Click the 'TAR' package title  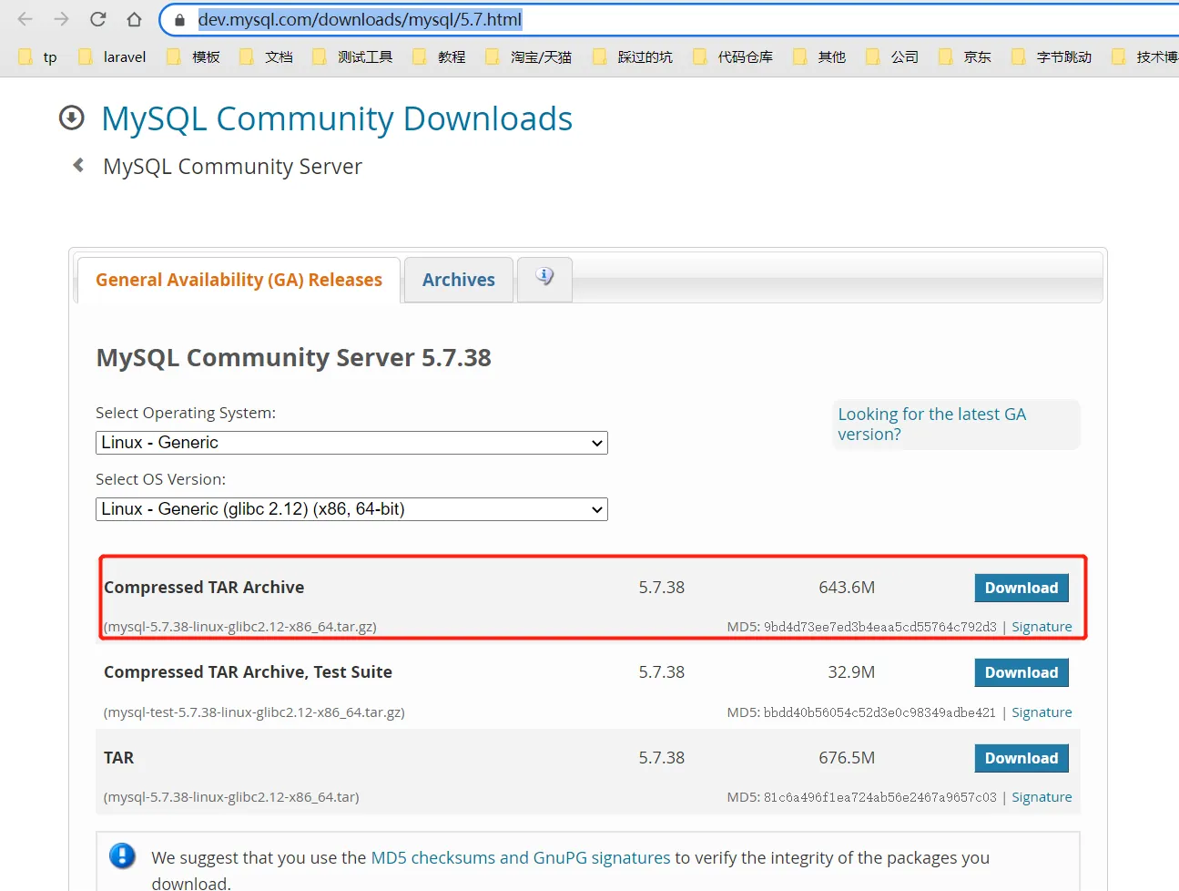(118, 758)
